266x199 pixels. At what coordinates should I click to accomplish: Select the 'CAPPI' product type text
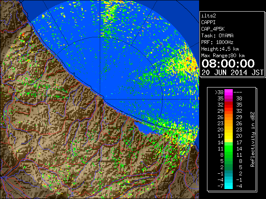click(x=208, y=22)
